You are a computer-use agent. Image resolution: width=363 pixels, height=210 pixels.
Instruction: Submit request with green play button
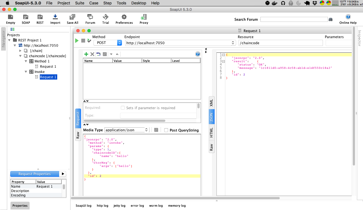[x=77, y=41]
